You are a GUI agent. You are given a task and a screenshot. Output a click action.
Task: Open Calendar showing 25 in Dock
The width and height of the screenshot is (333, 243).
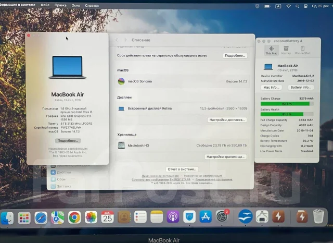point(108,217)
